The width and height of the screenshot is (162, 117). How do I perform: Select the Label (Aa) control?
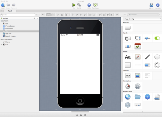click(x=128, y=57)
